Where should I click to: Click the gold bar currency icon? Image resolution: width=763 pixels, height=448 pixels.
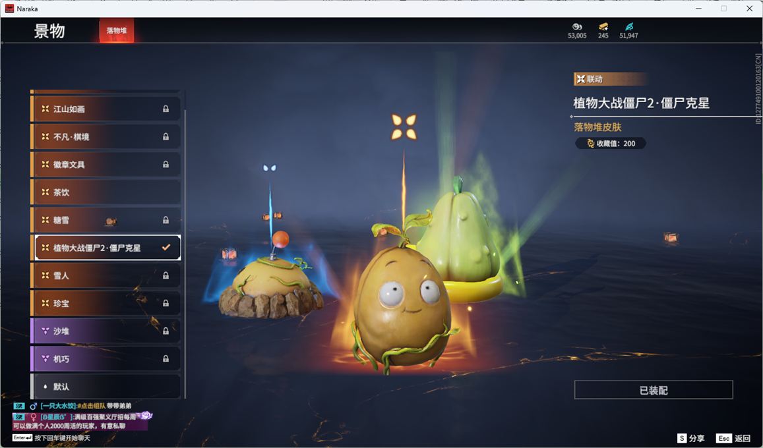coord(603,26)
